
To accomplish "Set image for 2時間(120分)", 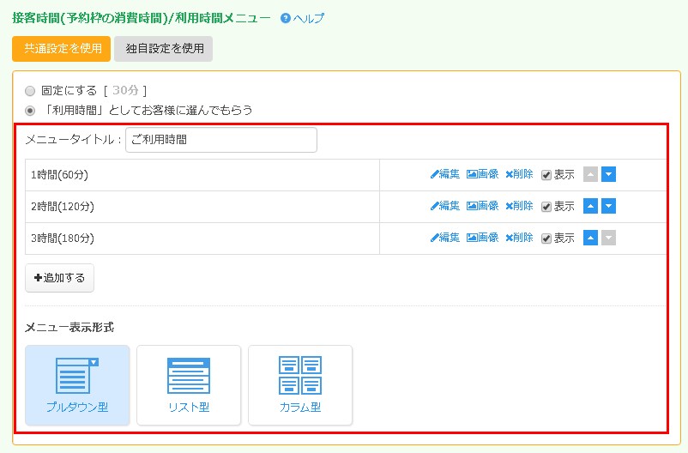I will coord(483,206).
